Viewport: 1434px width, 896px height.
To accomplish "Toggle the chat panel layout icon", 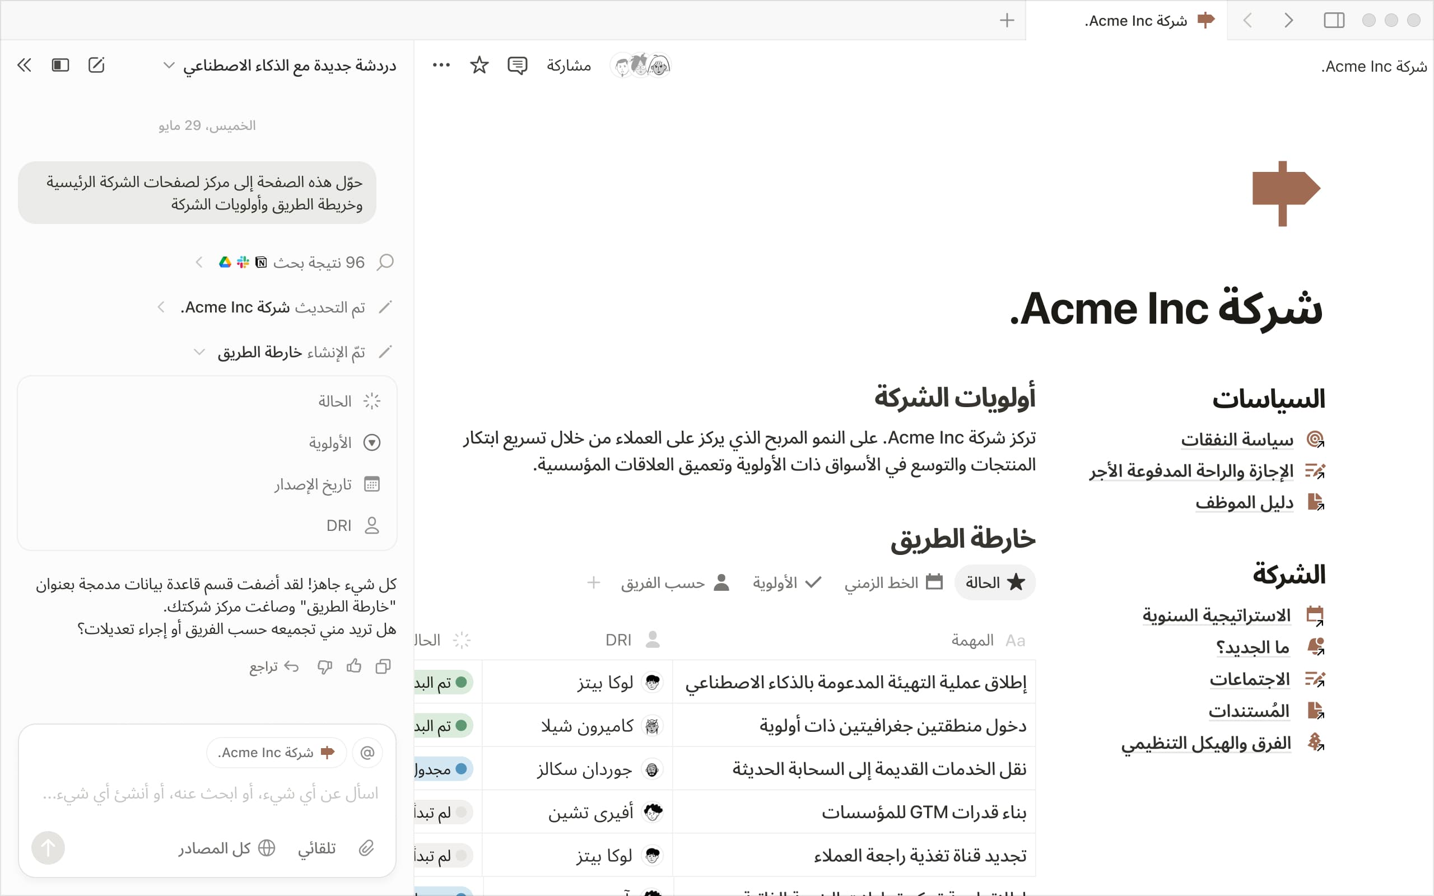I will (x=60, y=65).
